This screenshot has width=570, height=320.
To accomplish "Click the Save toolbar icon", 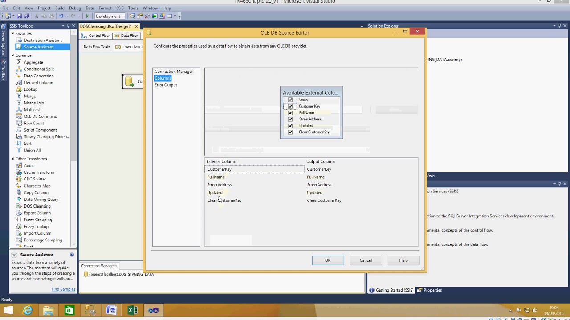I will coord(20,16).
